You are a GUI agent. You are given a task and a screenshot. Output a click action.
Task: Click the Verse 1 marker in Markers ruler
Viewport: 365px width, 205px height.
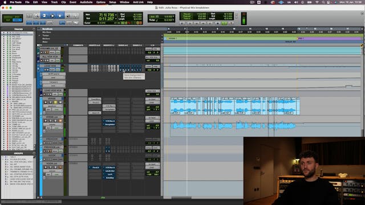point(173,38)
